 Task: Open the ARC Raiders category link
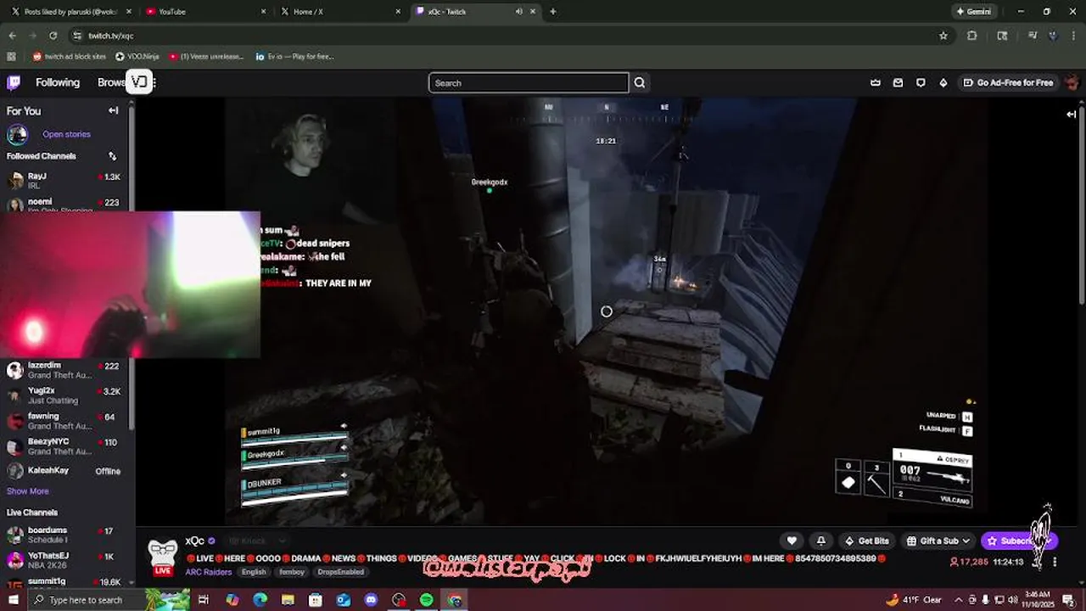coord(209,572)
